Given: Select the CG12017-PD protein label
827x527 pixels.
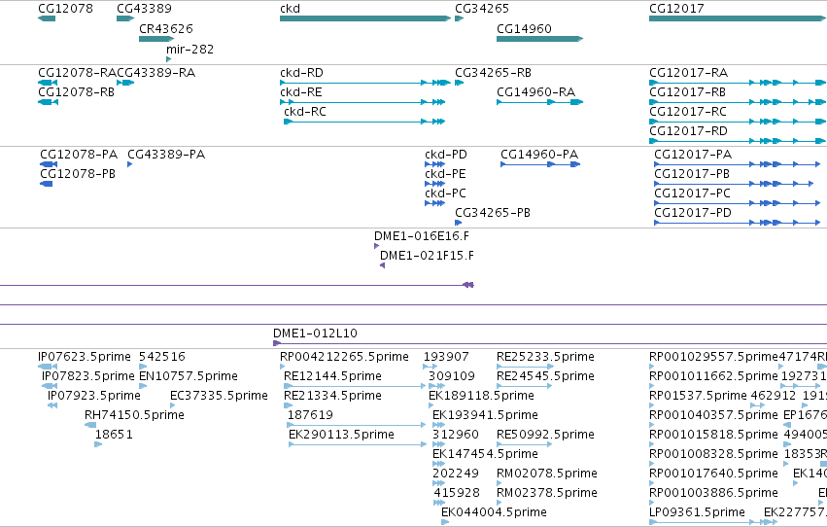Looking at the screenshot, I should point(693,213).
